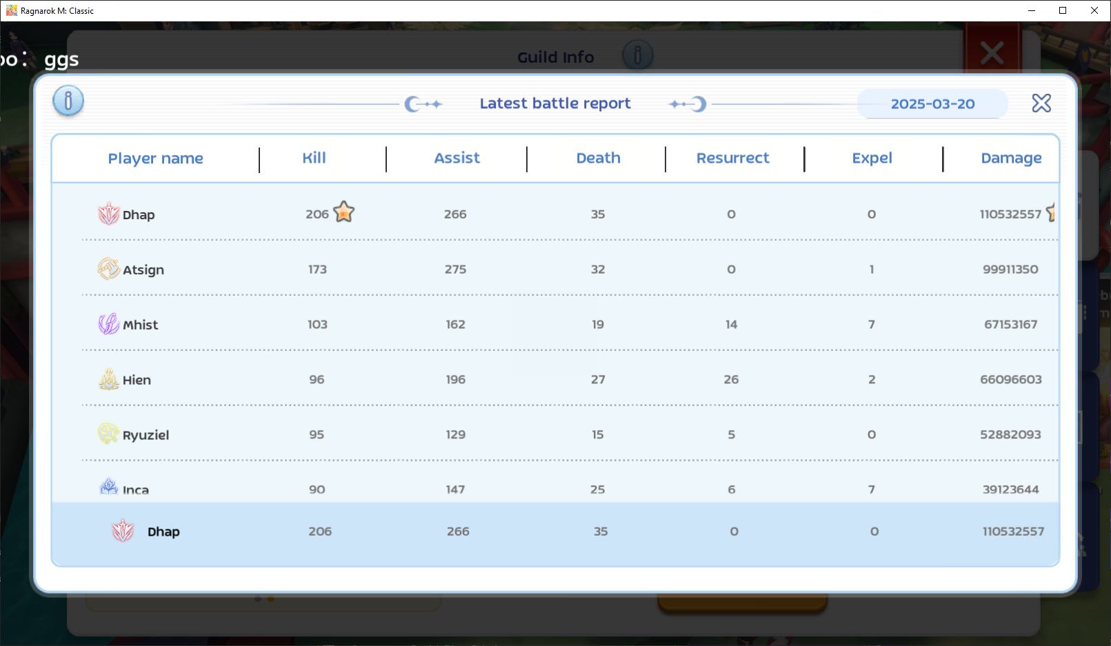The height and width of the screenshot is (646, 1111).
Task: Click the Guild Info info icon behind
Action: click(x=637, y=55)
